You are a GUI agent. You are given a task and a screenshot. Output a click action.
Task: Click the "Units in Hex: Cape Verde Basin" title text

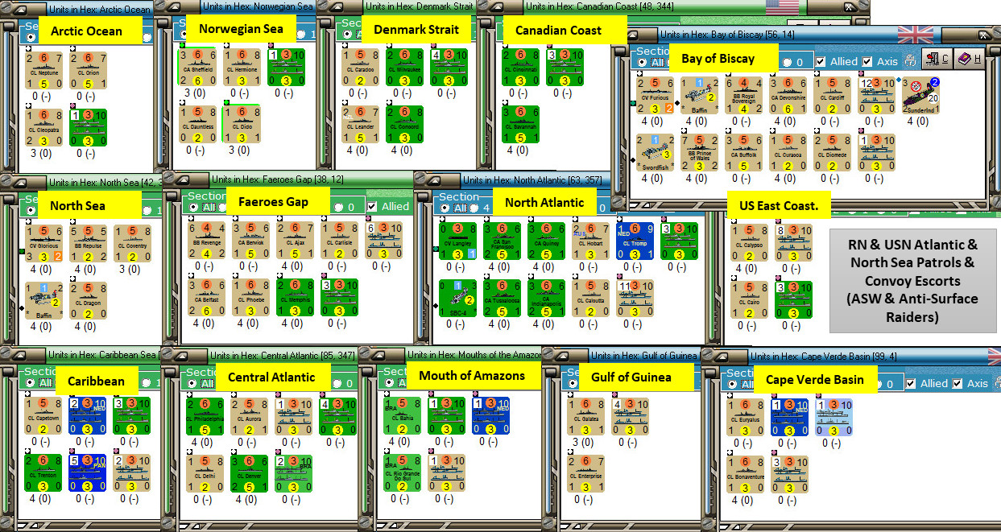pyautogui.click(x=818, y=356)
